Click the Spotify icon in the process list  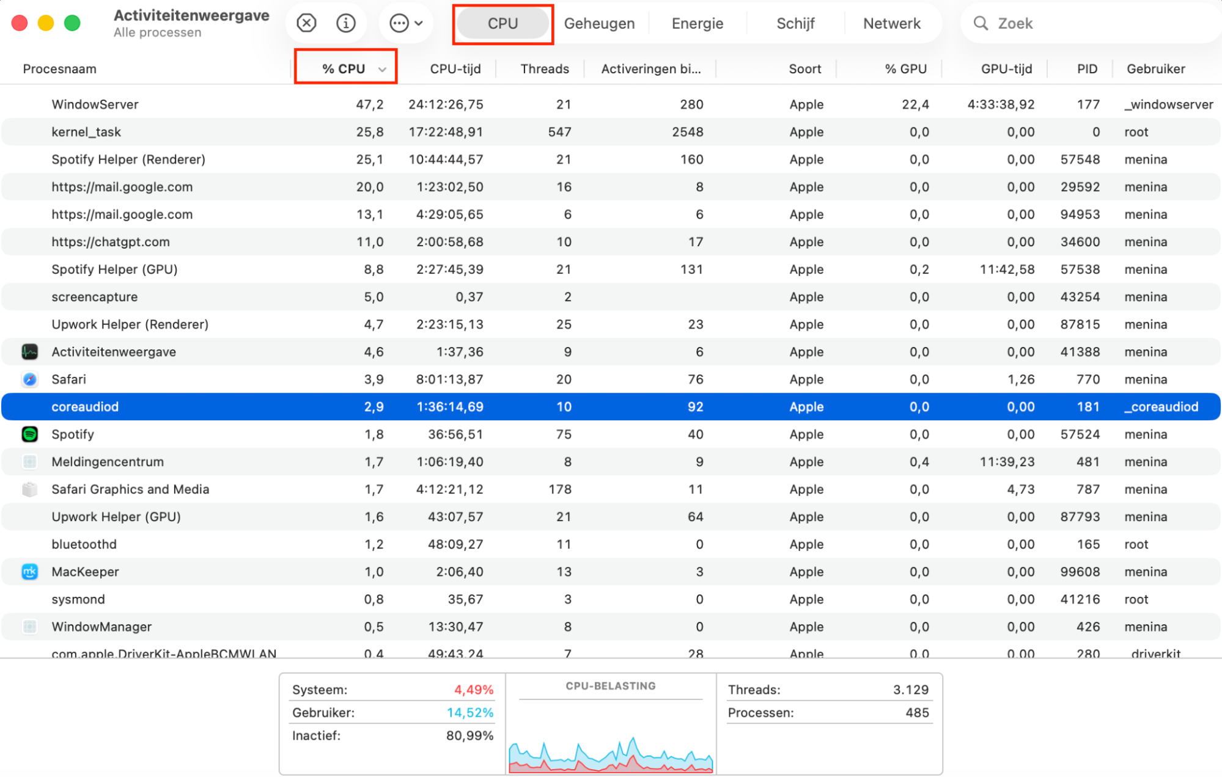29,434
